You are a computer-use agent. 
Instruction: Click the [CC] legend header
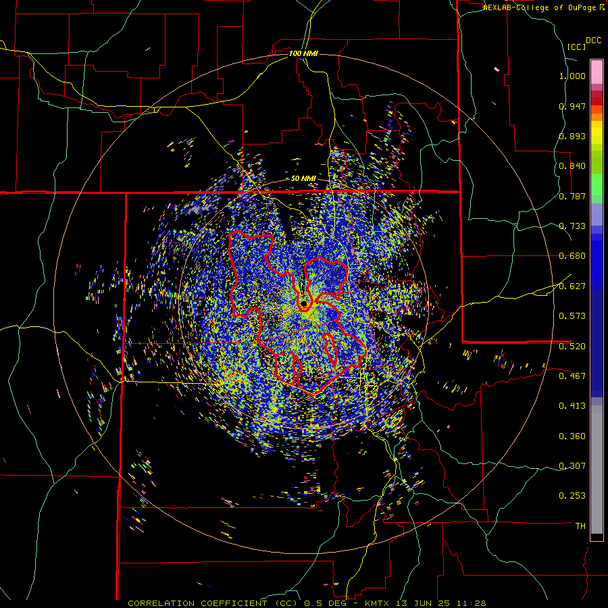pos(576,47)
